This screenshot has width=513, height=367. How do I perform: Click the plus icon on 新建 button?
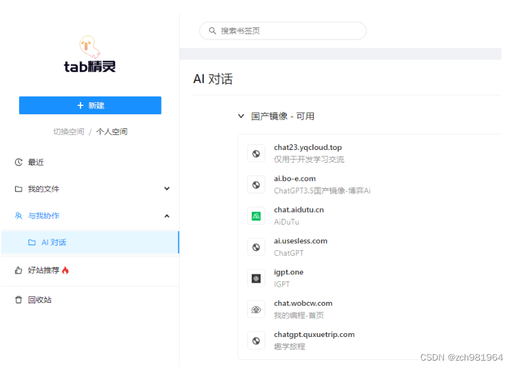(80, 105)
